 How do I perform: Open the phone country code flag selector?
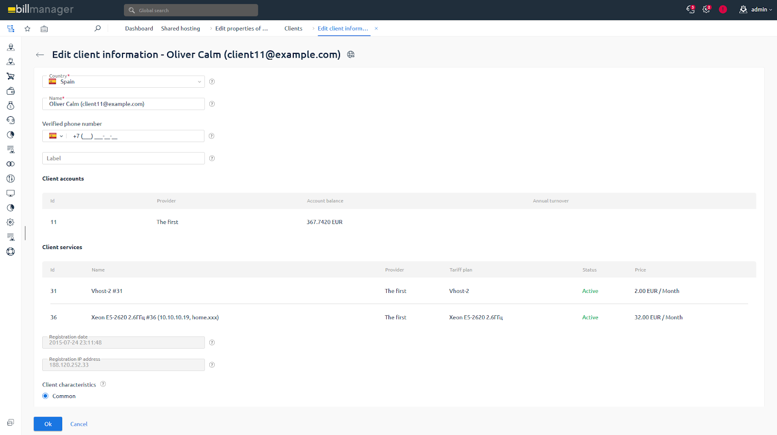click(x=56, y=136)
